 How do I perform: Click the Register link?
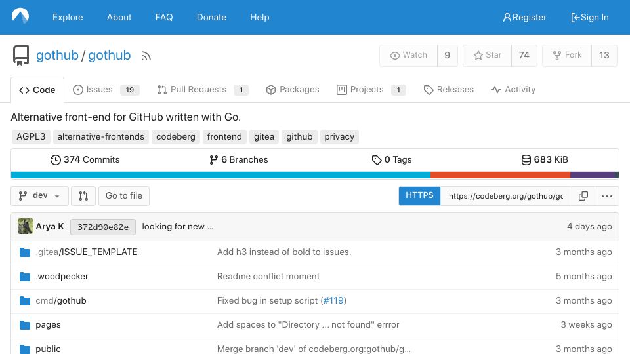[x=524, y=17]
